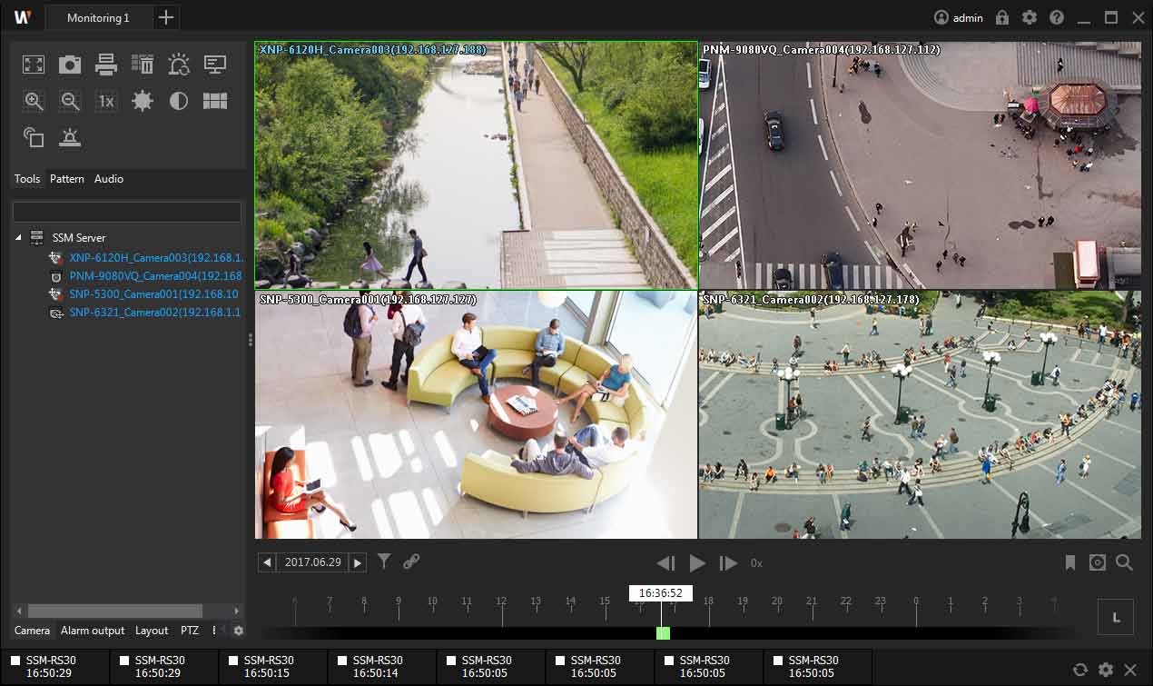Click the bookmark icon above timeline
This screenshot has height=686, width=1153.
[1070, 563]
